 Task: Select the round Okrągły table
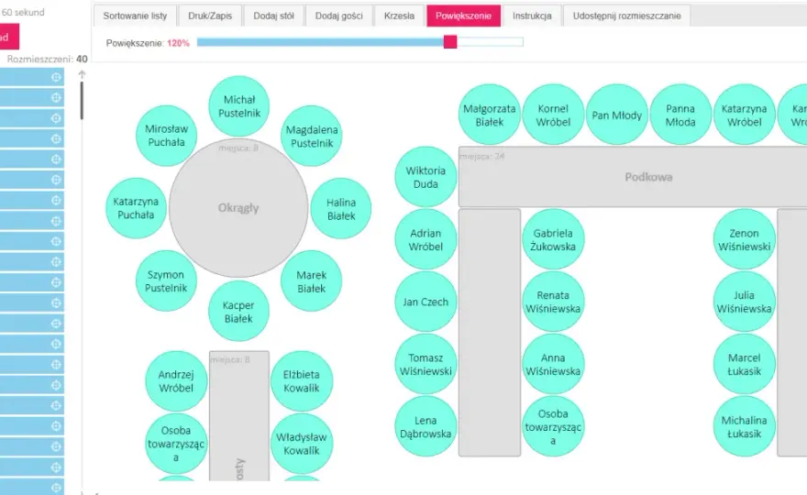pos(238,208)
